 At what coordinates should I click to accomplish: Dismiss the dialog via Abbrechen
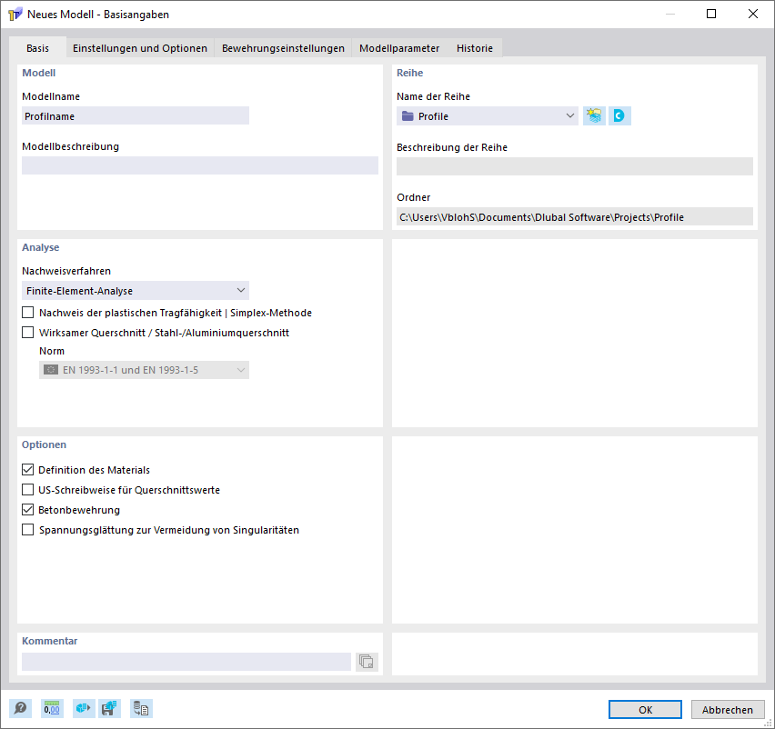(728, 709)
